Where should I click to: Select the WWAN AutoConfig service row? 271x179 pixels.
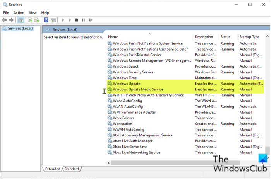click(185, 129)
